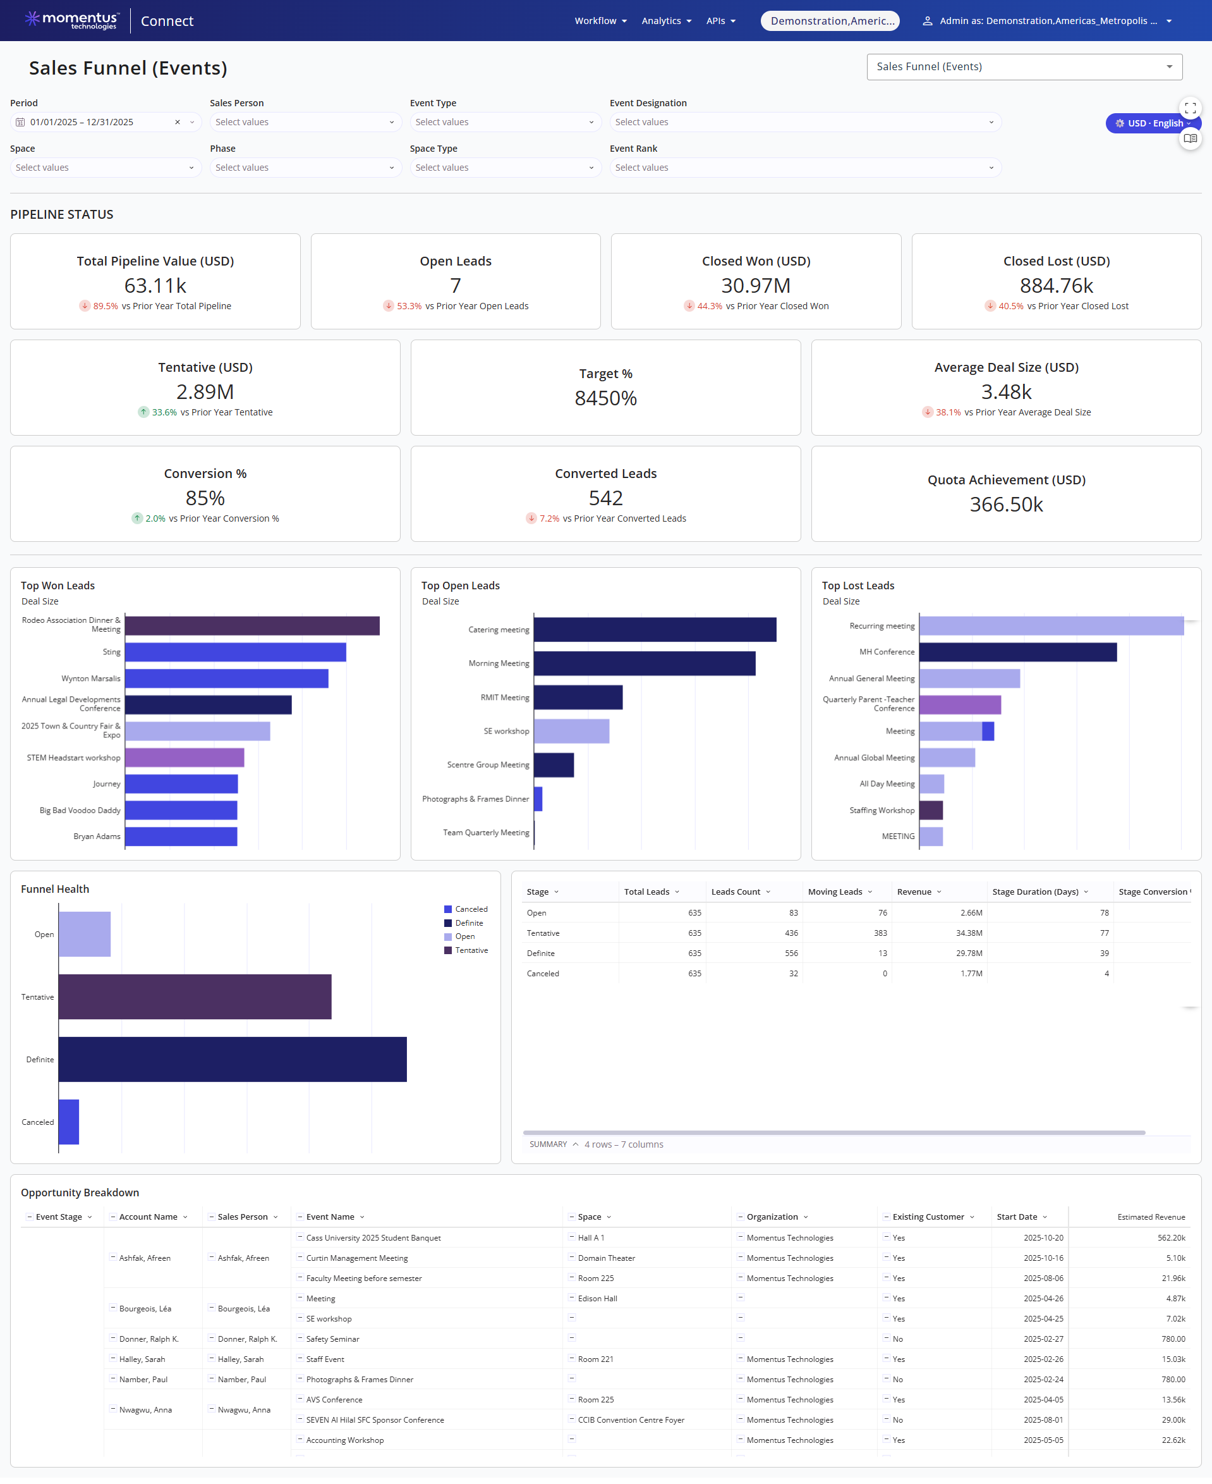Click the fullscreen expand icon
Image resolution: width=1212 pixels, height=1484 pixels.
(x=1190, y=108)
